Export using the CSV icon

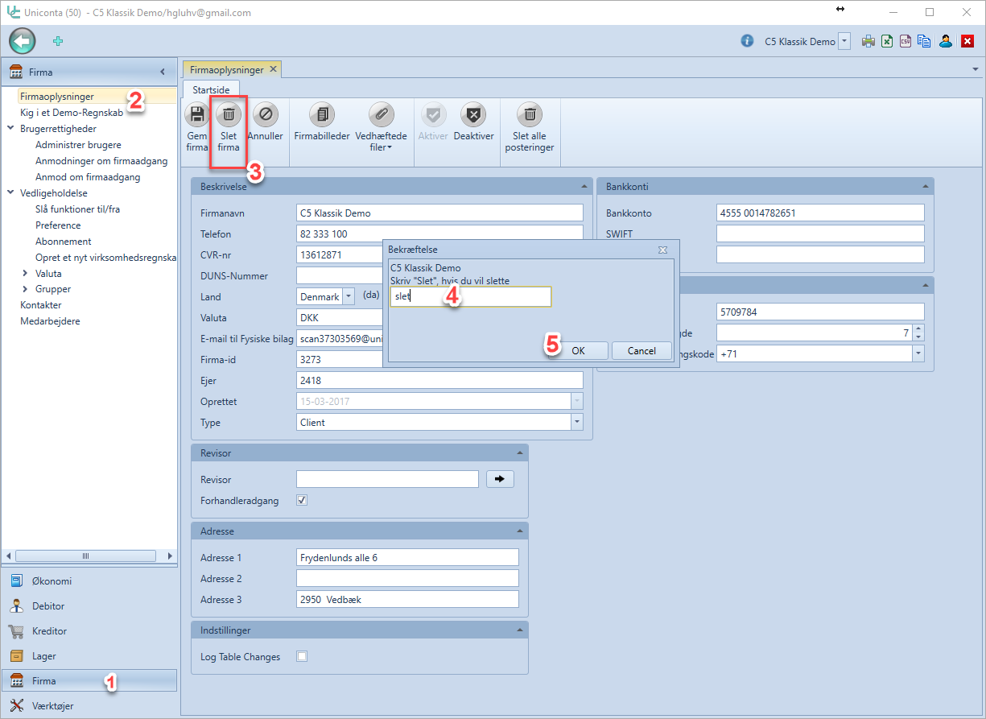(x=906, y=41)
